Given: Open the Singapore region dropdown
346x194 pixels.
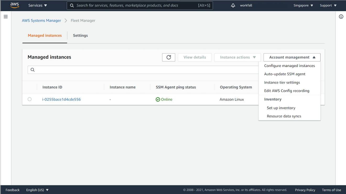Looking at the screenshot, I should tap(303, 5).
